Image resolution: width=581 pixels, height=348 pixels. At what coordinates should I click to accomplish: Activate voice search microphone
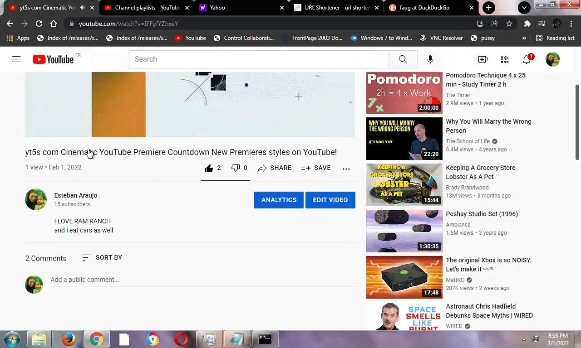430,59
